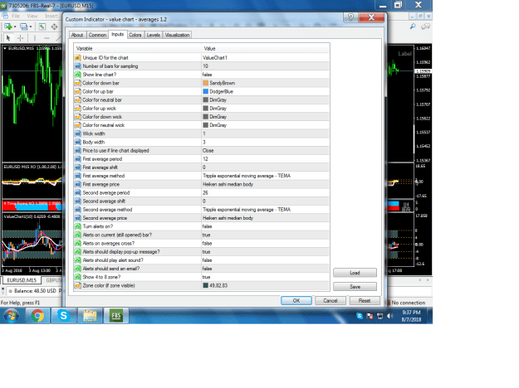The height and width of the screenshot is (388, 519).
Task: Click the 'Variable' column header
Action: click(x=137, y=49)
